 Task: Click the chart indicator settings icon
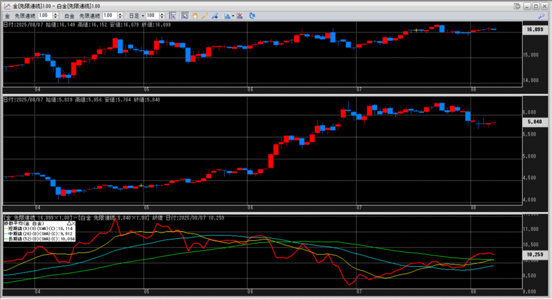coord(227,16)
